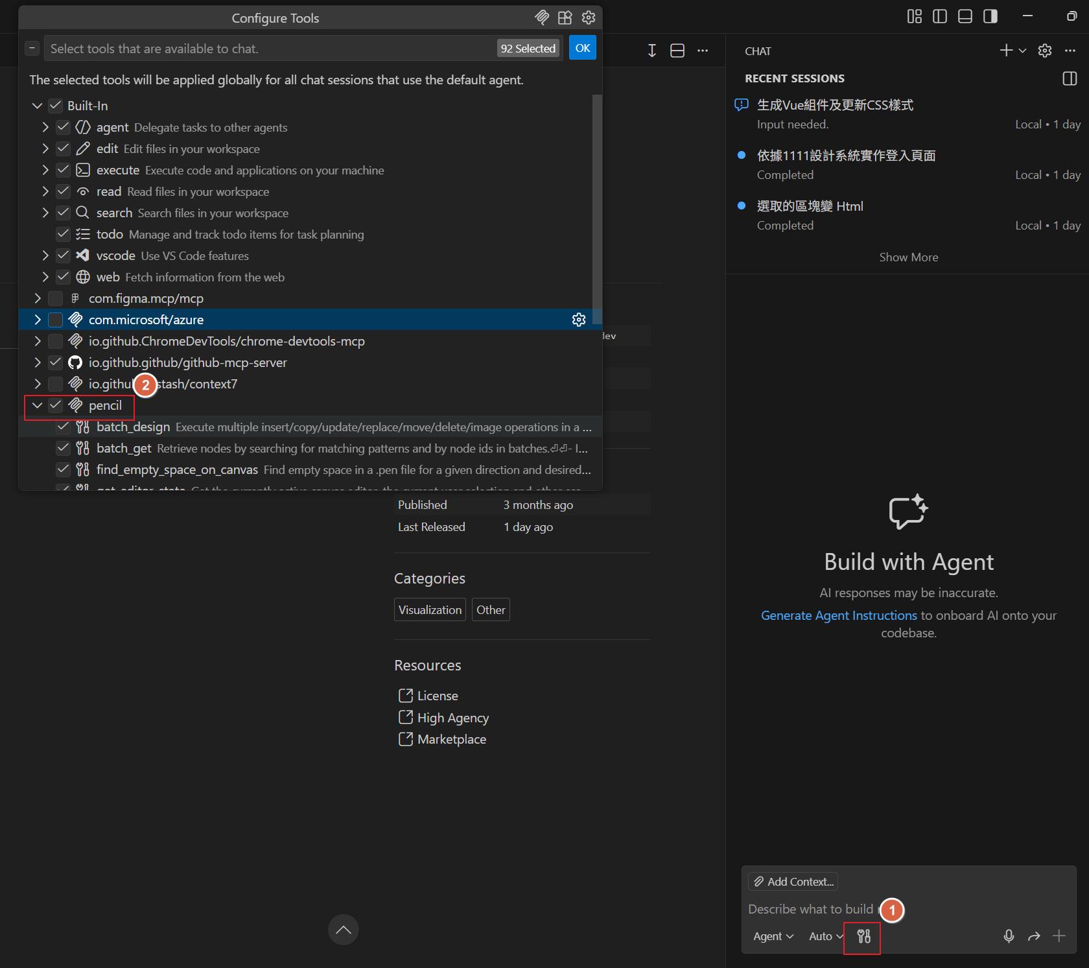Click the Configure Tools icon in chat input
This screenshot has width=1089, height=968.
point(863,936)
